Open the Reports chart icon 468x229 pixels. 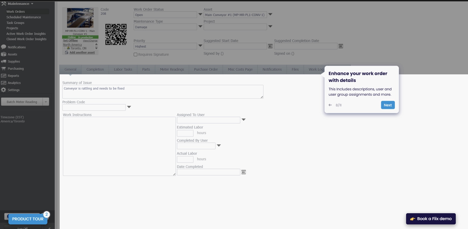click(3, 76)
